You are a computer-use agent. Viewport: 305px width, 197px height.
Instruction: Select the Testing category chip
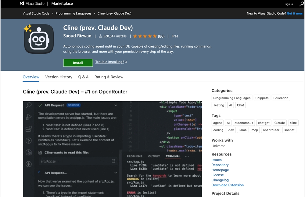[x=219, y=105]
